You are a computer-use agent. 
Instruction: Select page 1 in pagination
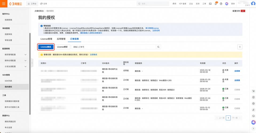(228, 118)
